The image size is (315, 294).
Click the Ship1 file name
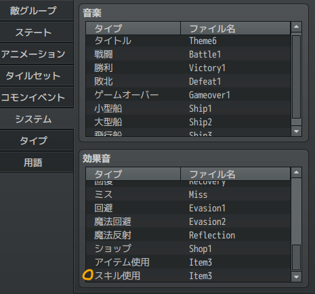[201, 108]
